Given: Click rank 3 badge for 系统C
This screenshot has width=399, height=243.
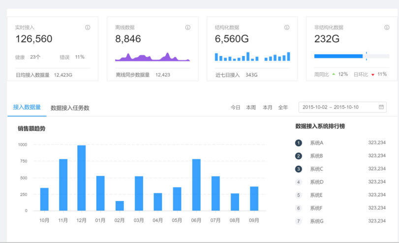Looking at the screenshot, I should 299,169.
